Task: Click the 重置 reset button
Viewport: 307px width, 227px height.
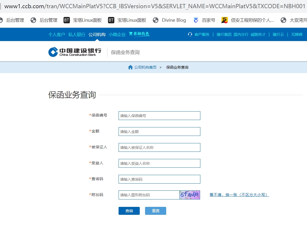Action: click(155, 211)
